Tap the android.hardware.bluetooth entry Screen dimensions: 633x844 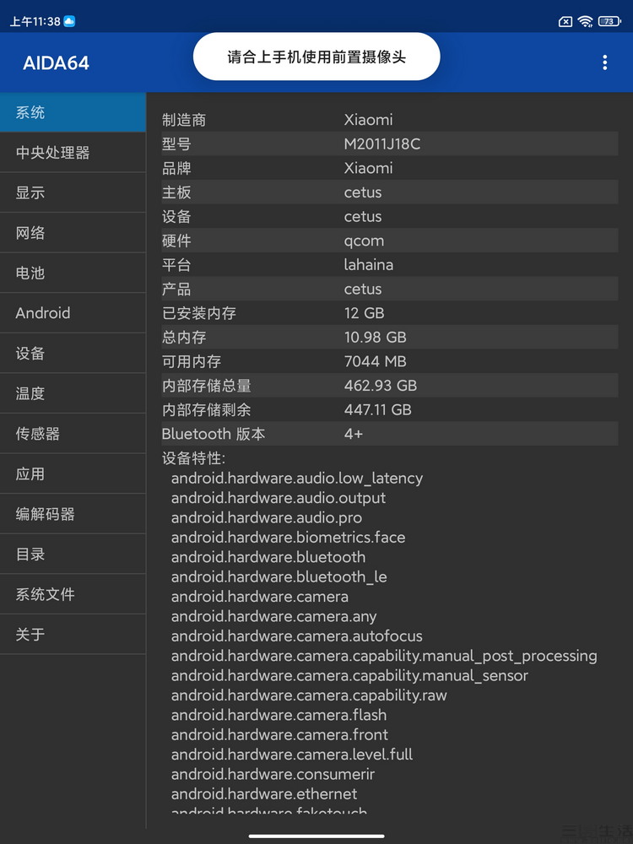pyautogui.click(x=268, y=557)
